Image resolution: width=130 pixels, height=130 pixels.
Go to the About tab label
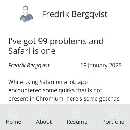[x=44, y=122]
